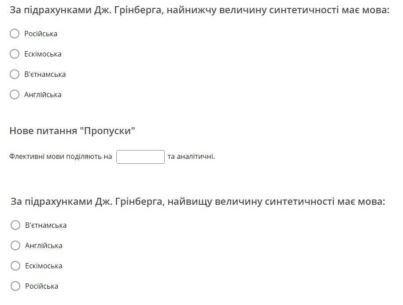Choose Англійська radio in the найнижчу question
This screenshot has width=403, height=305.
(15, 94)
